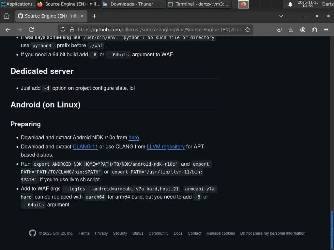Click the Dartz user label in panel
Screen dimensions: 334x250
coord(328,4)
